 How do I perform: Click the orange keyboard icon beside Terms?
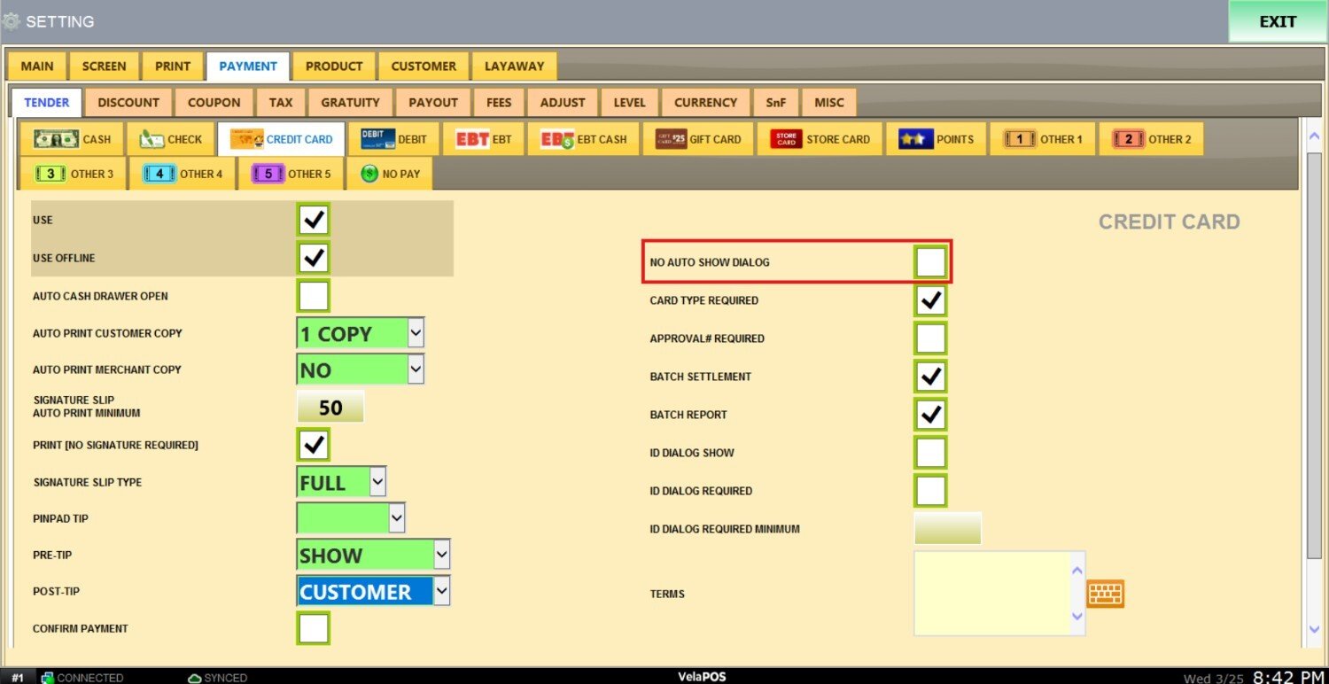(x=1105, y=594)
